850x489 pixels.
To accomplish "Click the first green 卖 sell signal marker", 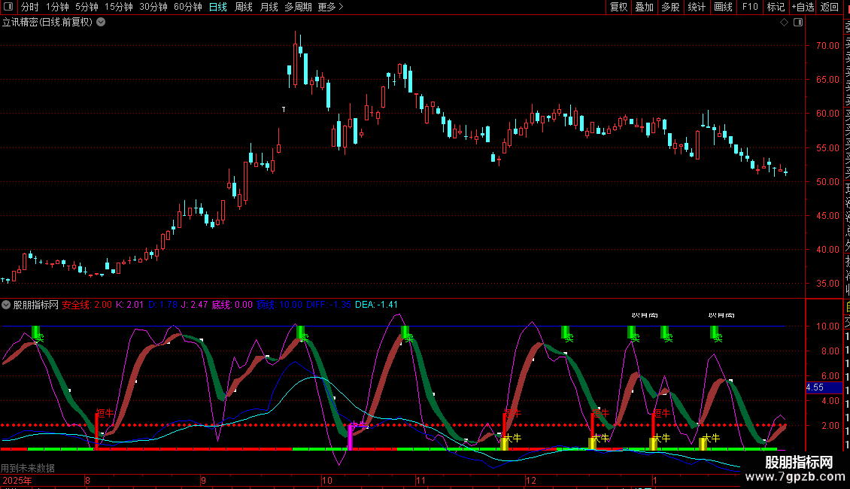I will coord(35,333).
